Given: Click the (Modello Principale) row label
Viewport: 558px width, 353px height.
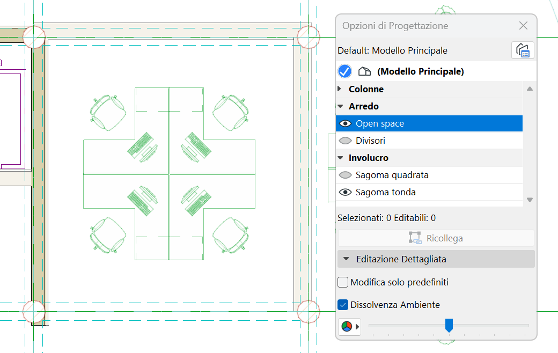Looking at the screenshot, I should (x=420, y=71).
